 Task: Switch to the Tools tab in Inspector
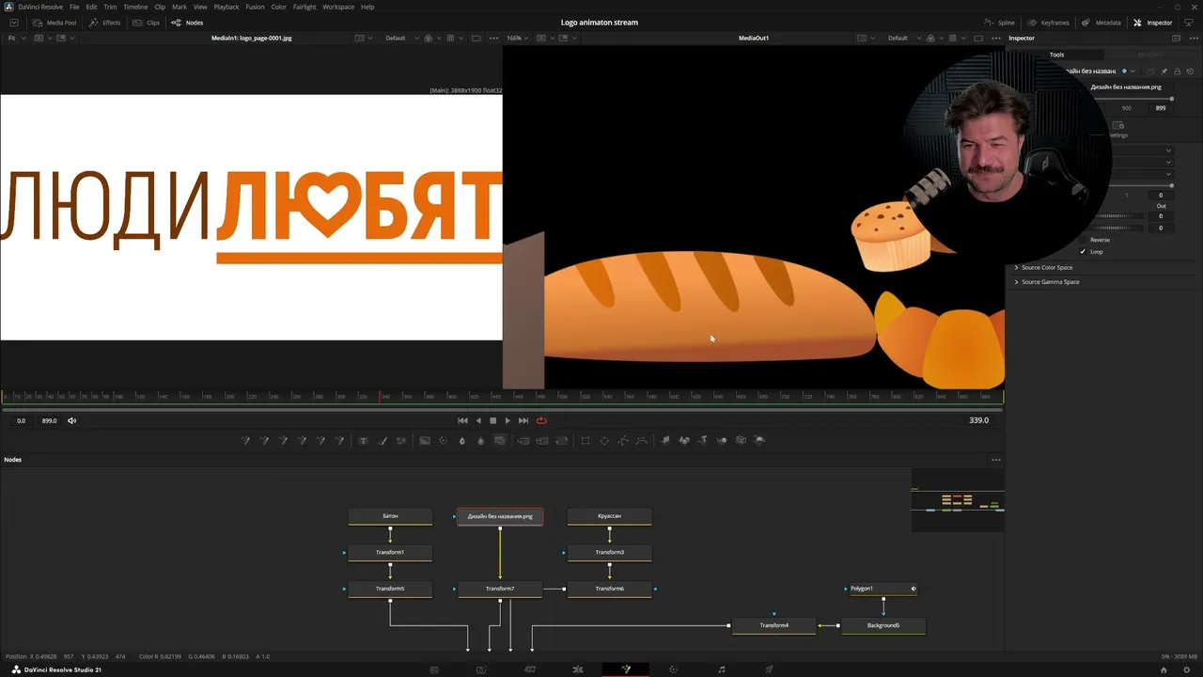(x=1056, y=55)
